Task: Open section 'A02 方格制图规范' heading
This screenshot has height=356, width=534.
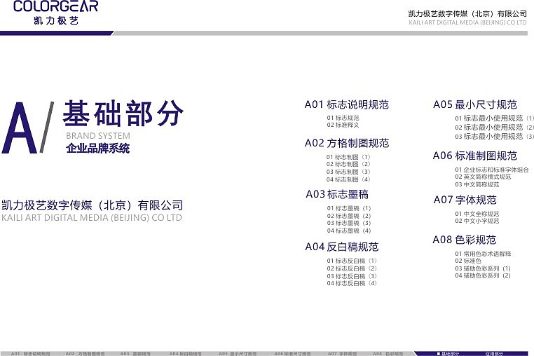Action: (347, 143)
